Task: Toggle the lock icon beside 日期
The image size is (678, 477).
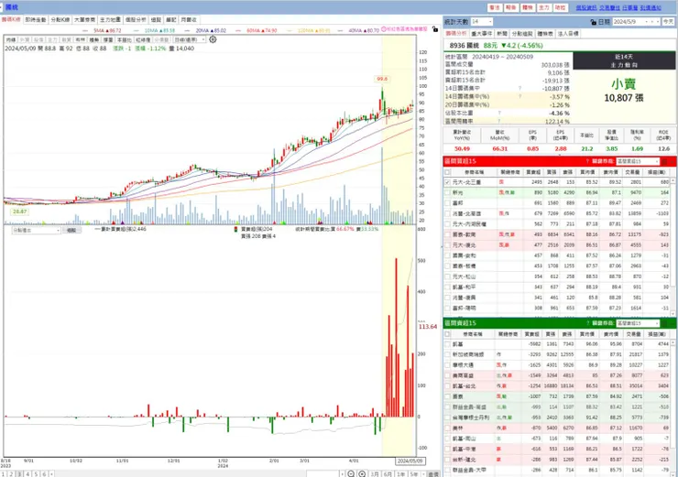Action: 594,22
